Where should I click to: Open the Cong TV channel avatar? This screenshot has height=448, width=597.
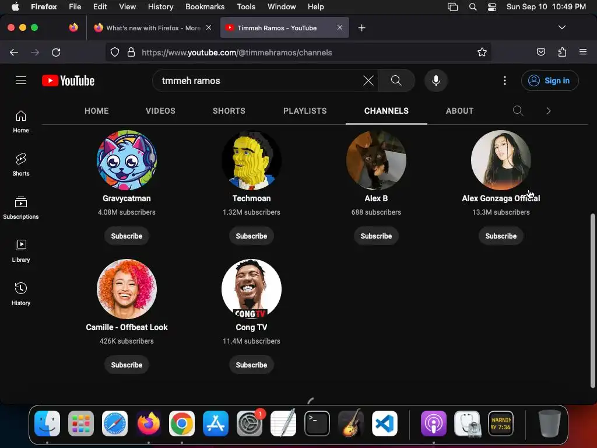[251, 289]
